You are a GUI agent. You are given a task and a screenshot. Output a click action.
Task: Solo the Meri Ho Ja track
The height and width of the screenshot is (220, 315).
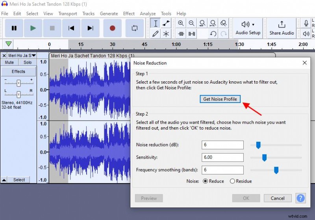(28, 62)
